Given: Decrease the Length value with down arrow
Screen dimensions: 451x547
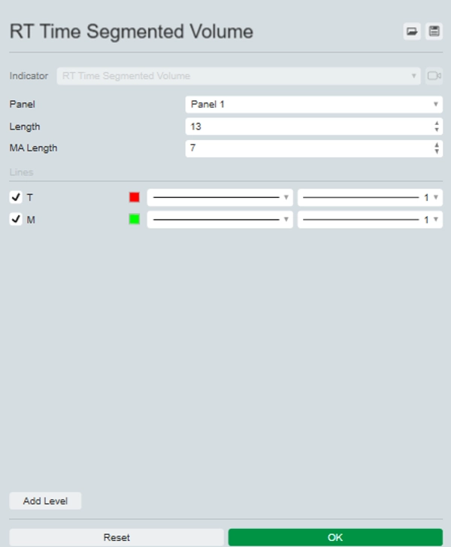Looking at the screenshot, I should 437,129.
